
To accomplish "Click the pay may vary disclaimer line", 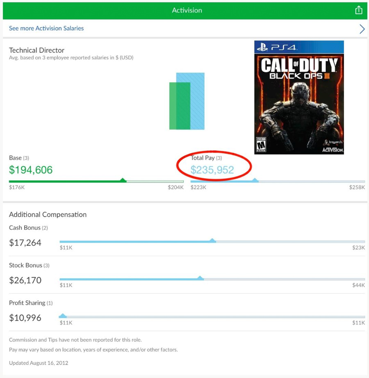I will tap(93, 350).
